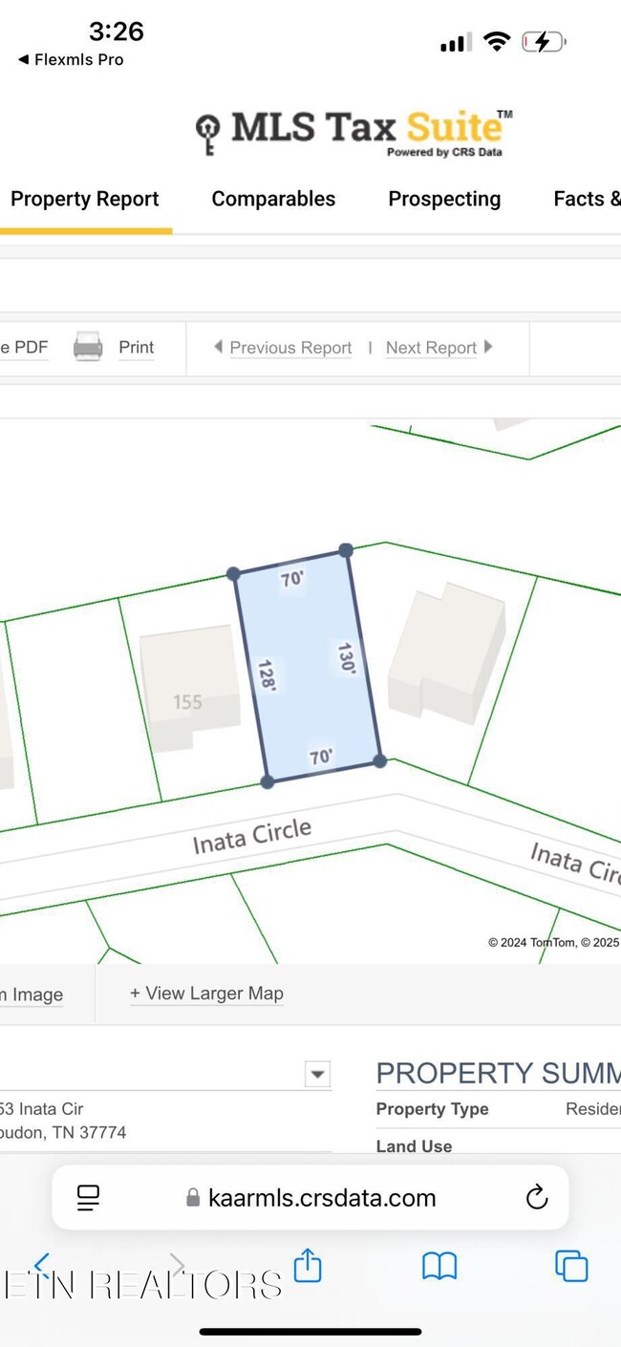Tap the page settings icon in address bar

pos(88,1197)
